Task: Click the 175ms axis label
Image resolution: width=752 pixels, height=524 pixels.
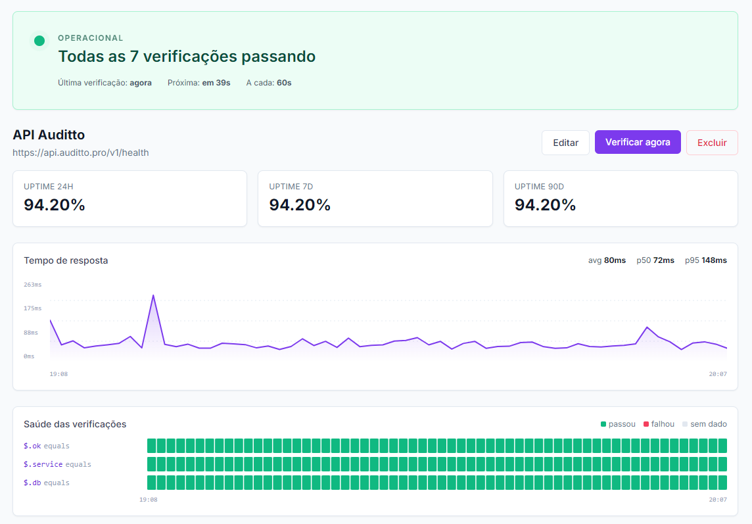Action: (x=33, y=308)
